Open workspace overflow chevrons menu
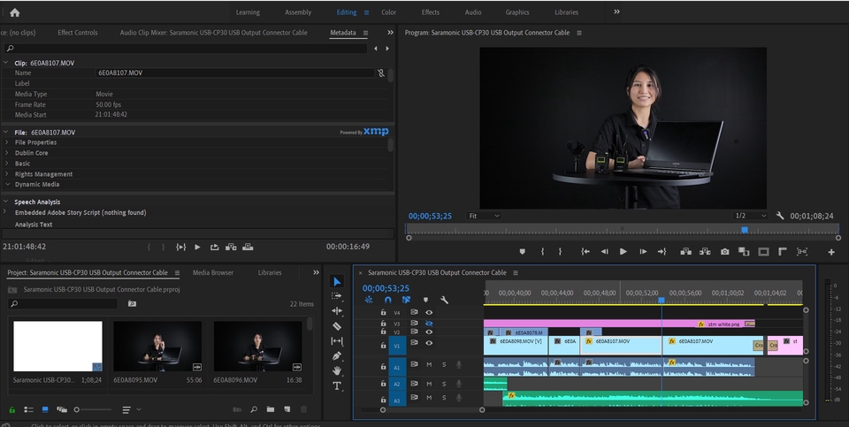The width and height of the screenshot is (849, 427). click(x=616, y=11)
